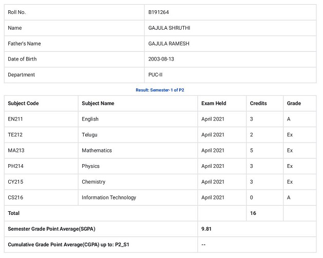The height and width of the screenshot is (258, 323).
Task: Click the father's name GAJULA RAMESH
Action: pos(168,44)
